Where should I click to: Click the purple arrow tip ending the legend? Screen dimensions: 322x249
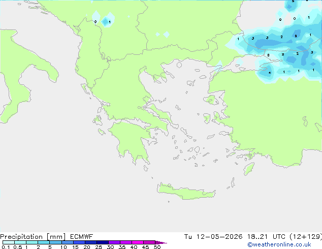coord(161,242)
